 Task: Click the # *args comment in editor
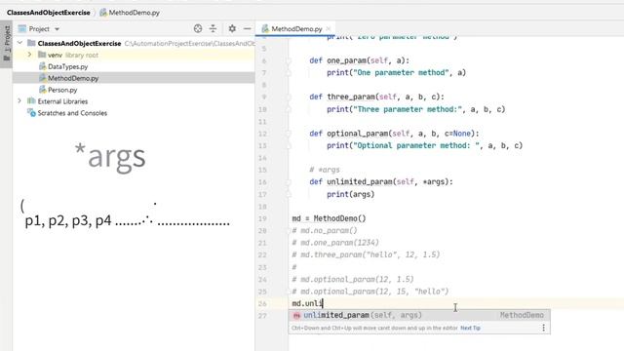(x=325, y=170)
